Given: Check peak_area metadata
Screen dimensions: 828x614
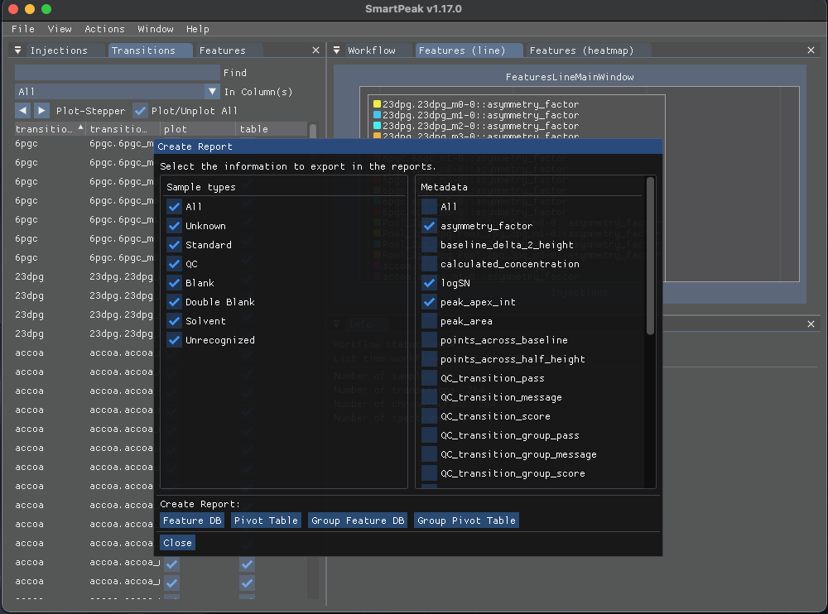Looking at the screenshot, I should 429,321.
